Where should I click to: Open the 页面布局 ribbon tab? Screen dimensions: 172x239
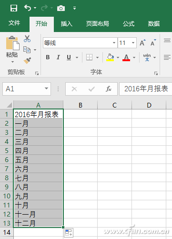[98, 24]
